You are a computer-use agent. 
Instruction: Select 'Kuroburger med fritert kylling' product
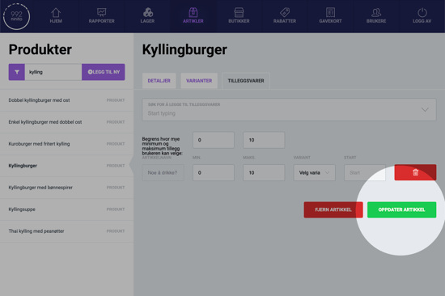[66, 144]
